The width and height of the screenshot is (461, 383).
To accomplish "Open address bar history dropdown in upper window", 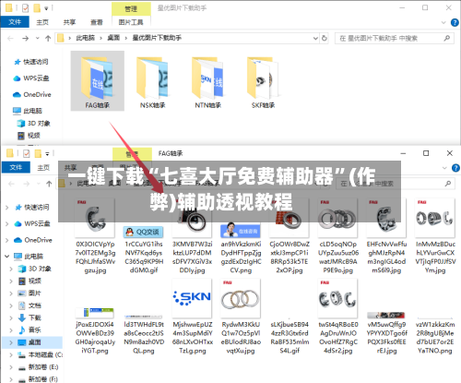I will coord(315,38).
